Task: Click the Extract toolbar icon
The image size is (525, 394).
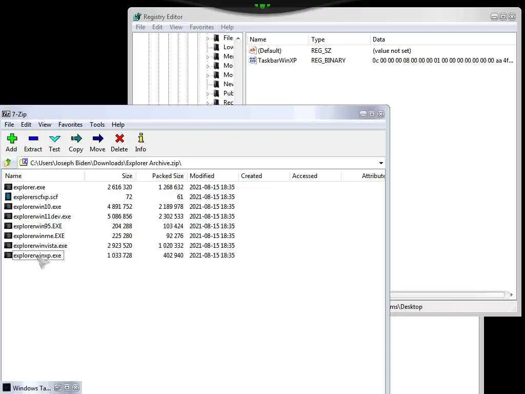Action: pyautogui.click(x=33, y=143)
